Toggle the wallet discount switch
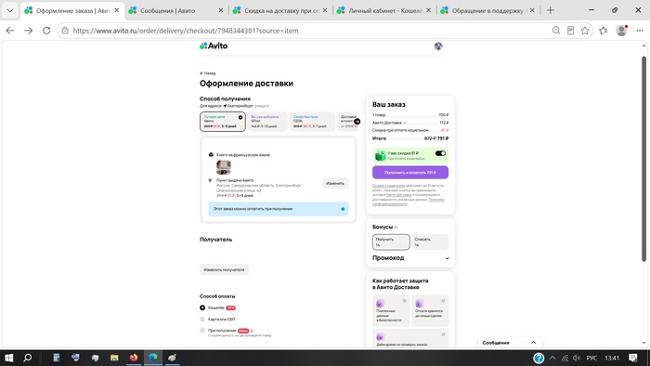 point(440,153)
